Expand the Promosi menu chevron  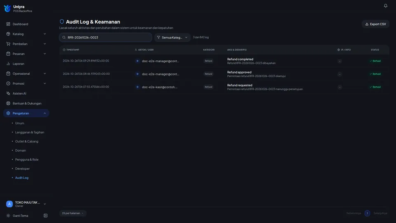45,83
